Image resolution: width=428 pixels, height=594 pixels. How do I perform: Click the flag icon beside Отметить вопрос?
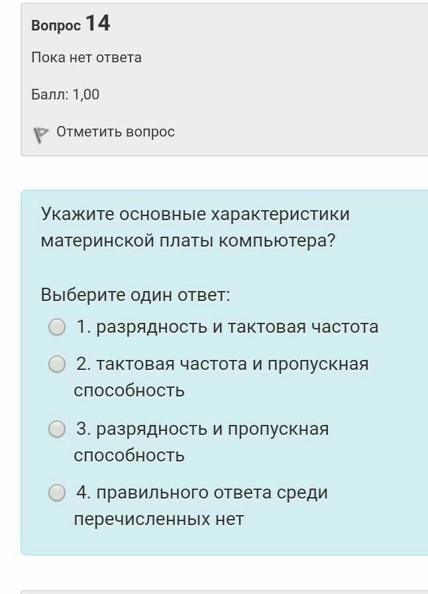pyautogui.click(x=41, y=134)
